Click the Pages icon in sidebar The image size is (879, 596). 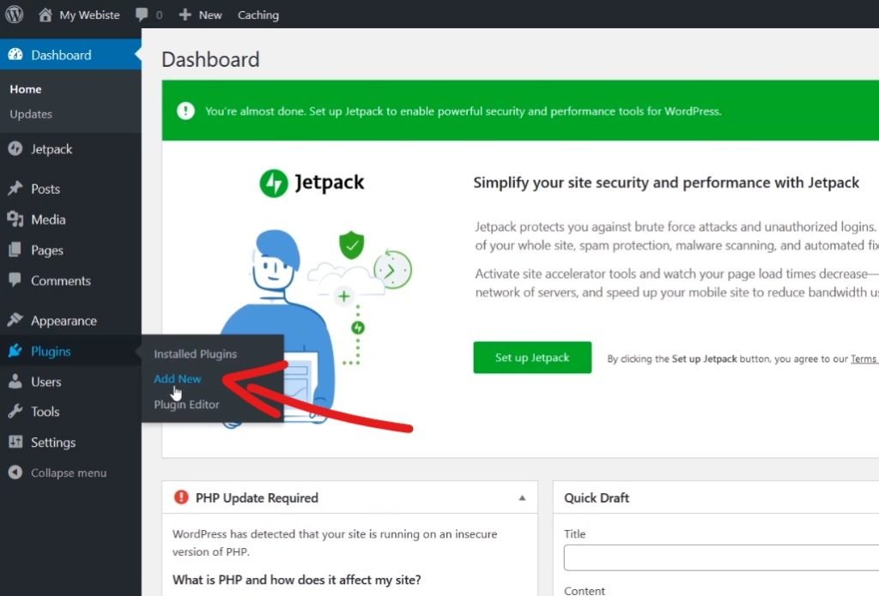(x=15, y=250)
